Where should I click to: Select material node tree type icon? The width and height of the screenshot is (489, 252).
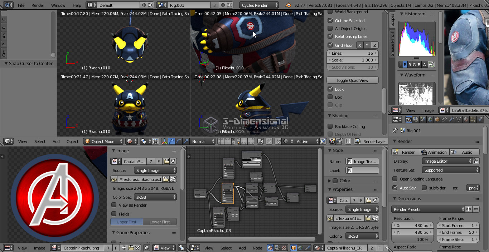(271, 248)
